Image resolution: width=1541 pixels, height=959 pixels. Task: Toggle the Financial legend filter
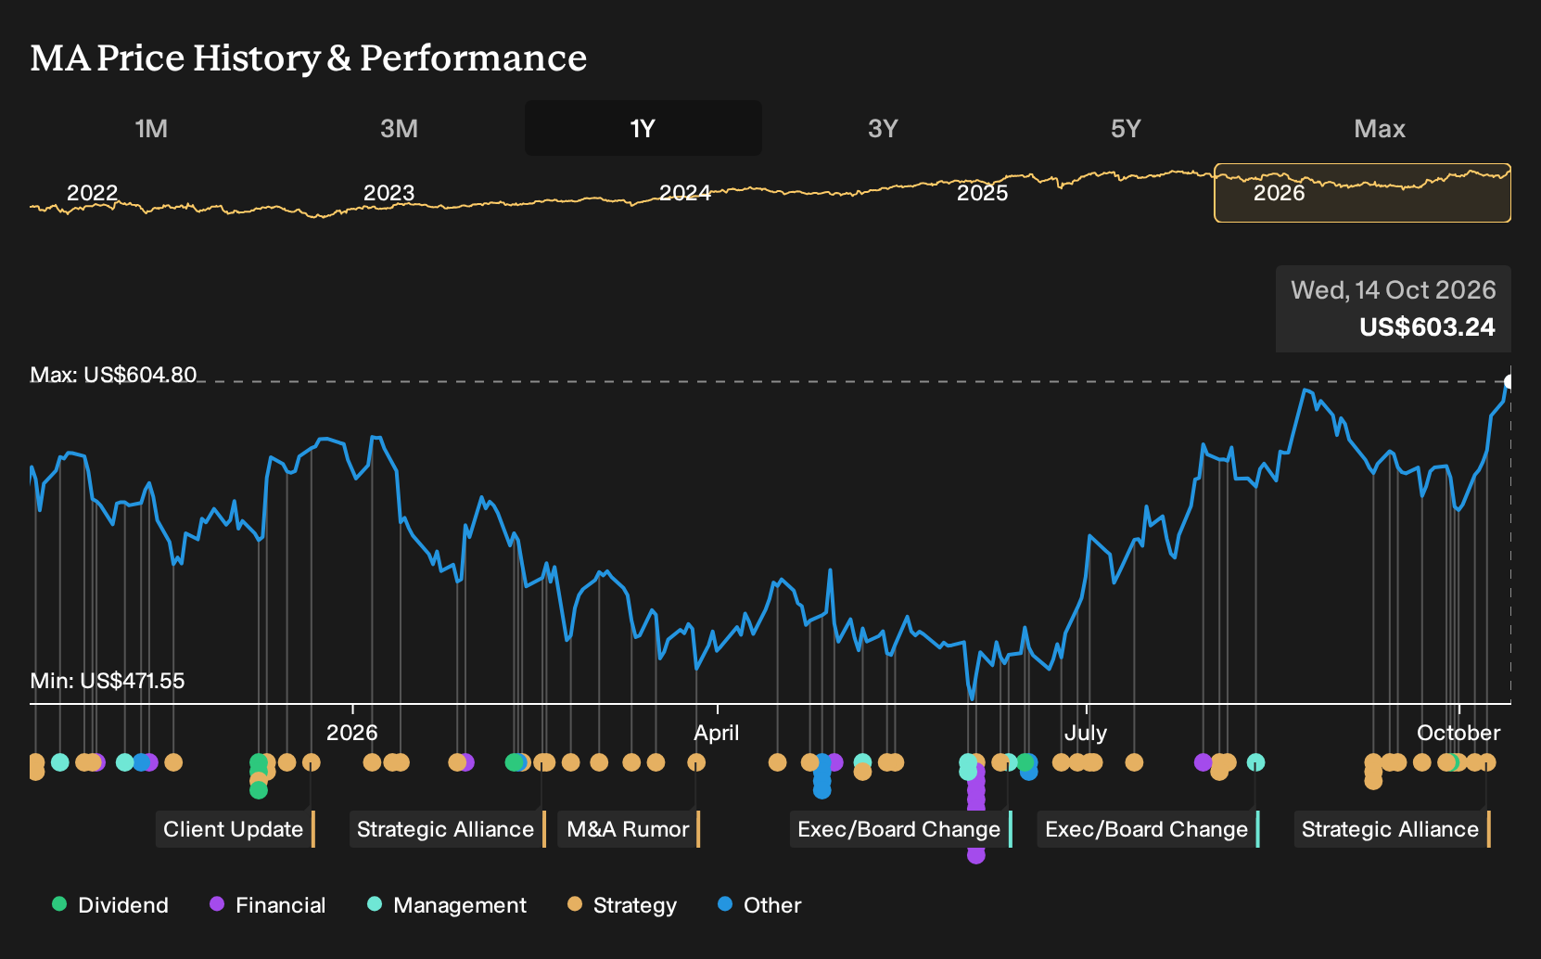coord(268,905)
